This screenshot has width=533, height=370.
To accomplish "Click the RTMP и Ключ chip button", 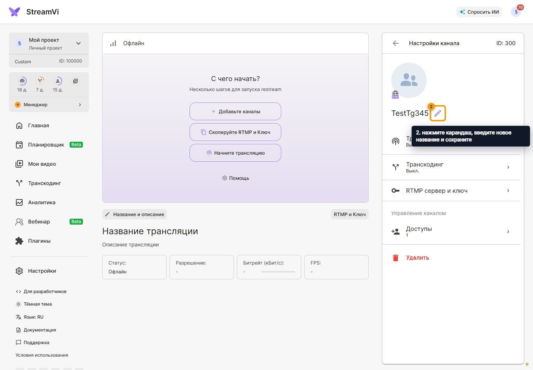I will click(x=350, y=214).
